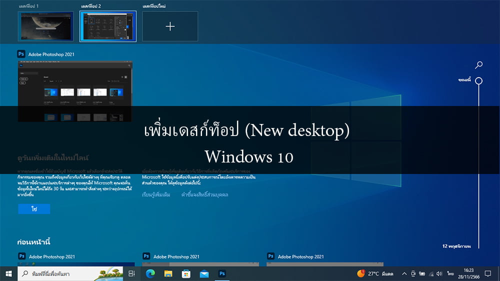500x281 pixels.
Task: Click the Meet Now tray icon
Action: [x=413, y=273]
